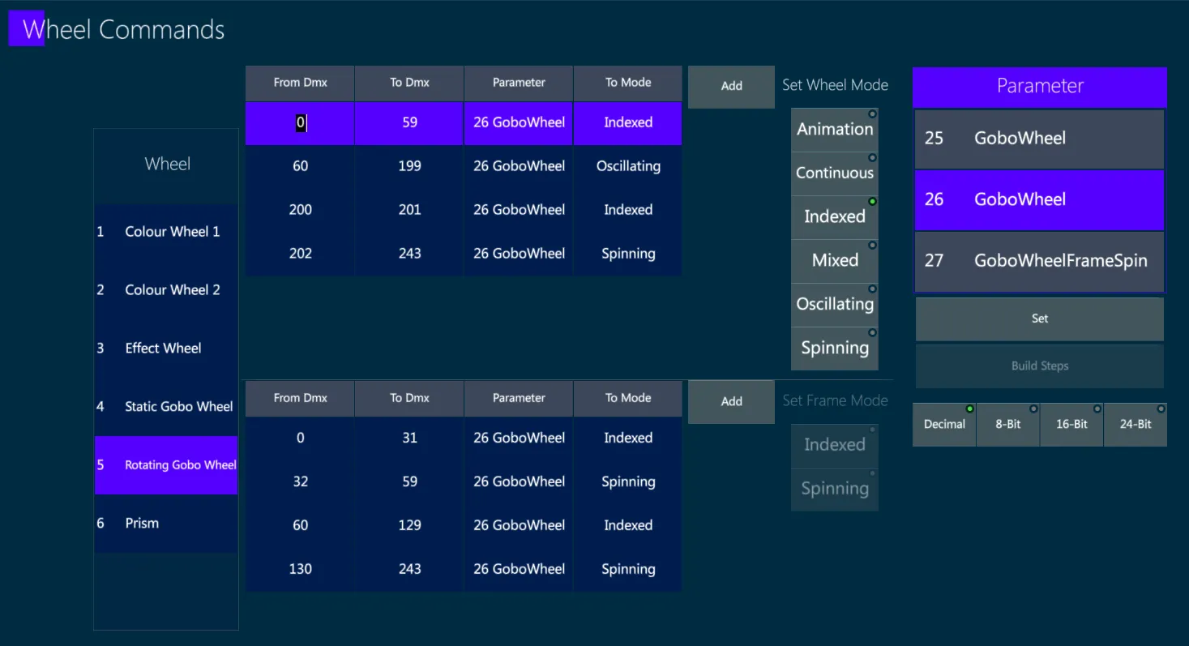
Task: Click the From Dmx cell showing 130
Action: [300, 570]
